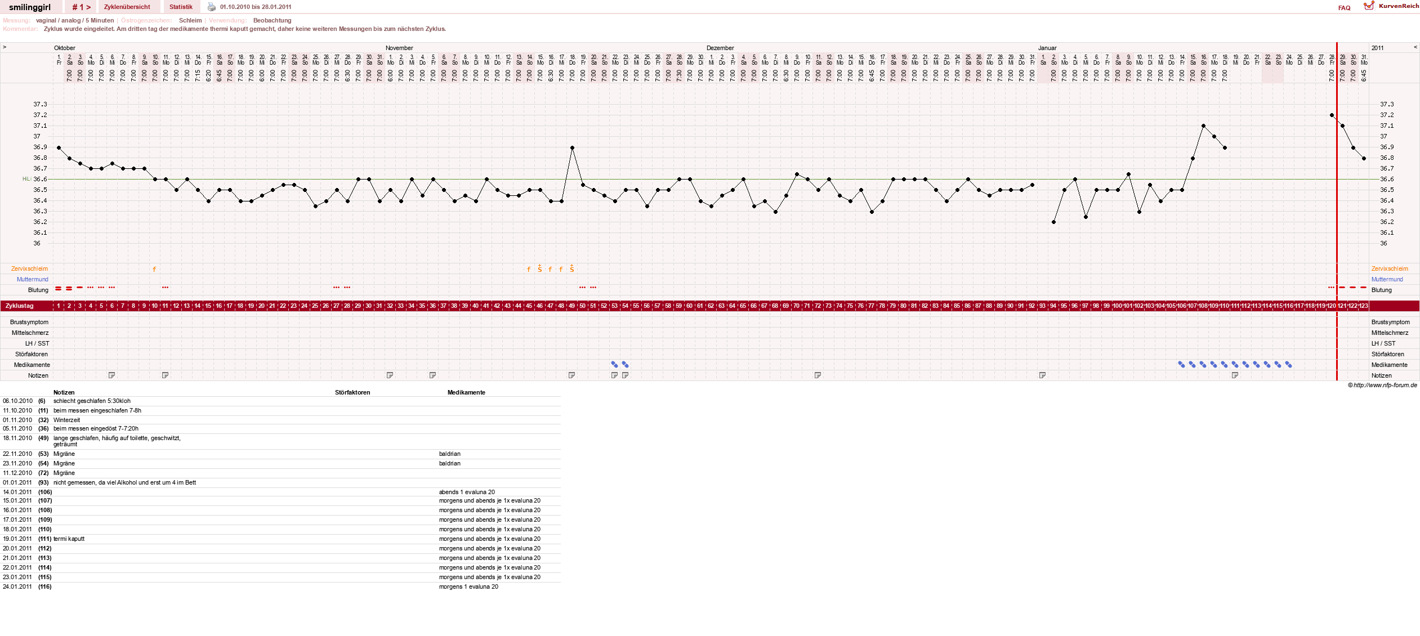1420x636 pixels.
Task: Click the 'Dezember' month label
Action: [720, 48]
